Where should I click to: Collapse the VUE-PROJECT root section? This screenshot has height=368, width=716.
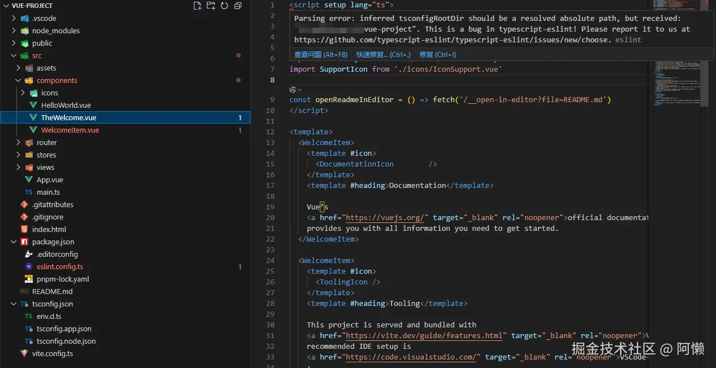6,6
